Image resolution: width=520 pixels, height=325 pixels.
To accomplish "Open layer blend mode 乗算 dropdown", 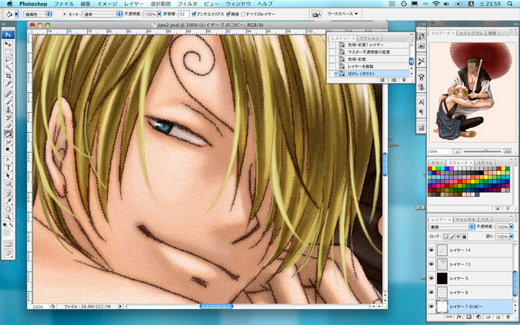I will (x=452, y=227).
